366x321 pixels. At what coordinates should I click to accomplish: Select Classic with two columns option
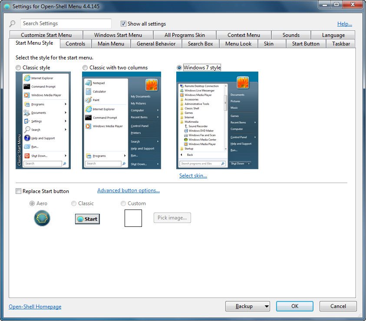(x=86, y=68)
